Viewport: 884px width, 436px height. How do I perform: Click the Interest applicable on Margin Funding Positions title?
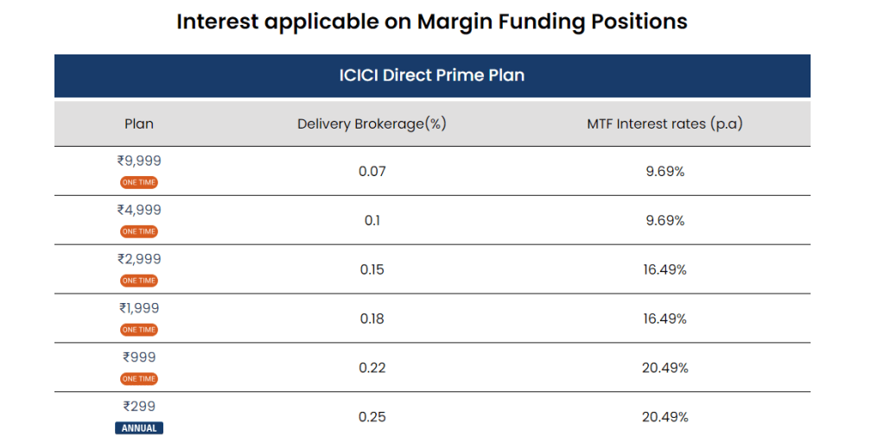point(432,22)
